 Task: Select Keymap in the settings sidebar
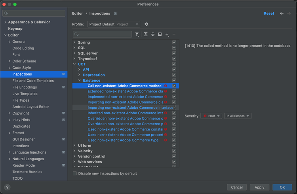tap(15, 29)
